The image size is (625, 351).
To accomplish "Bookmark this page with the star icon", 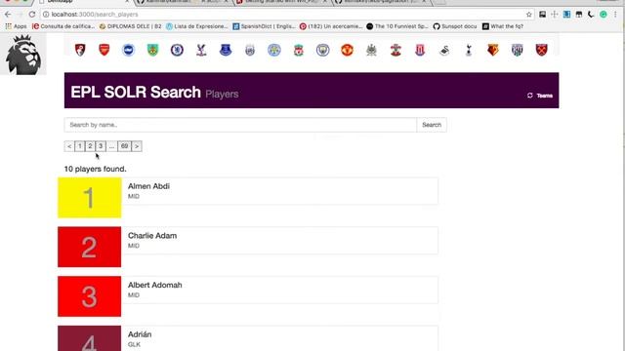I will 529,15.
